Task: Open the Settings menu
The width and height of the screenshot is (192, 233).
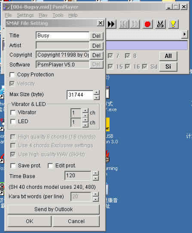Action: [x=25, y=15]
